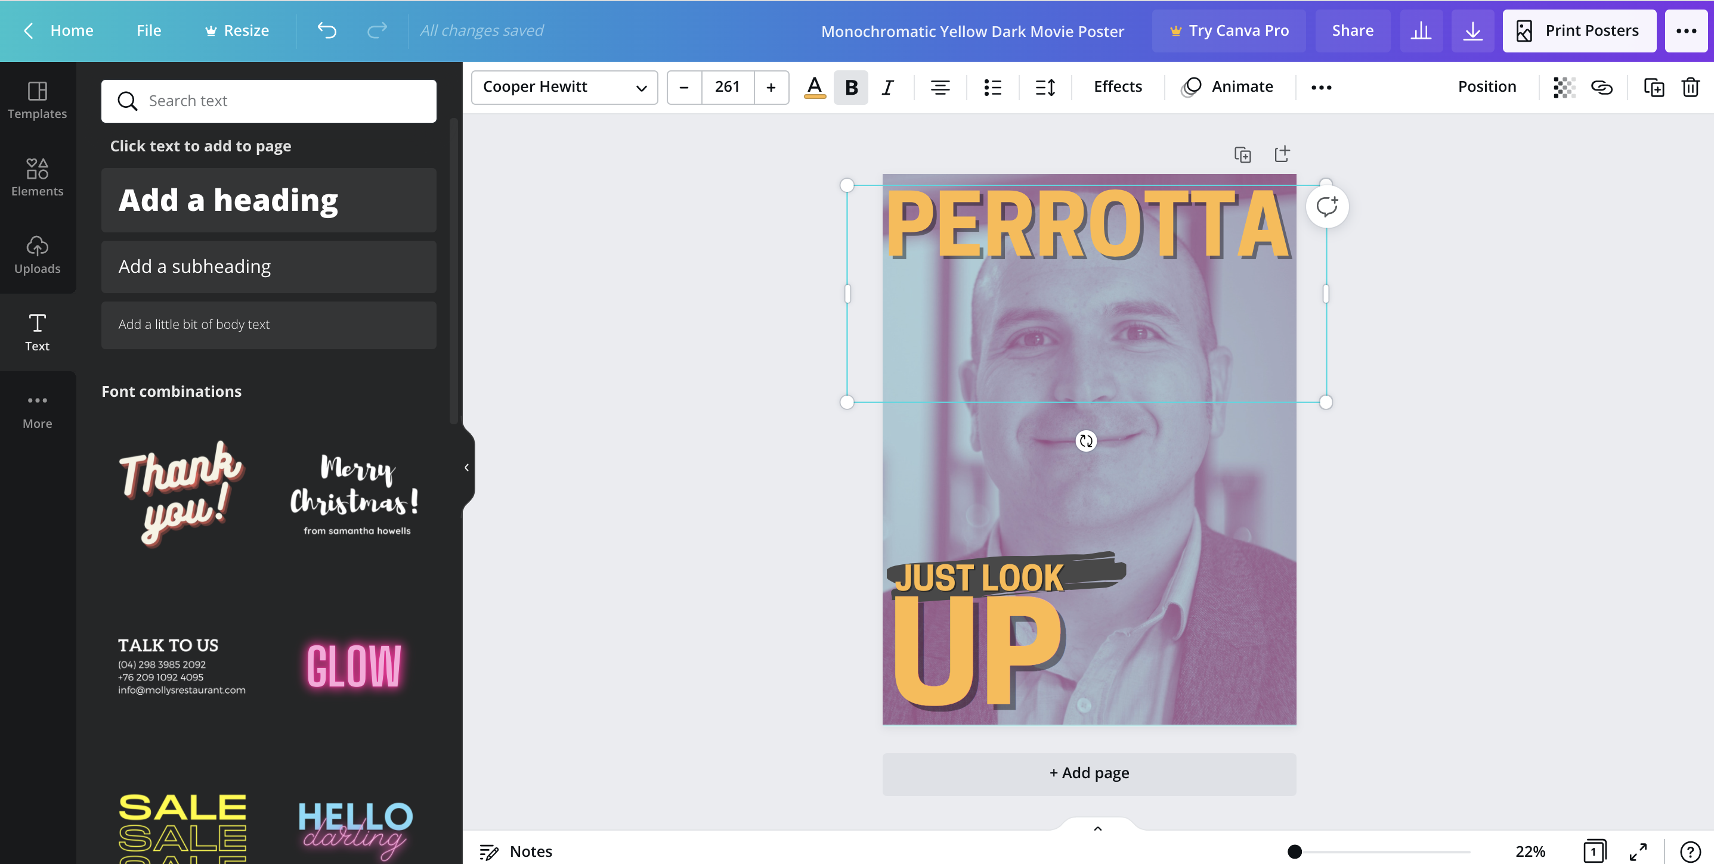Toggle bold formatting

click(851, 87)
